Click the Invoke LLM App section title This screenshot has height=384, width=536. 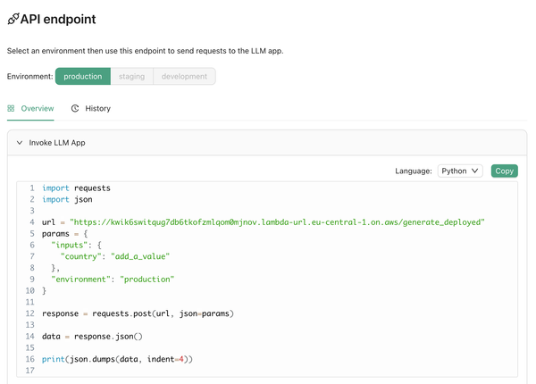click(57, 143)
